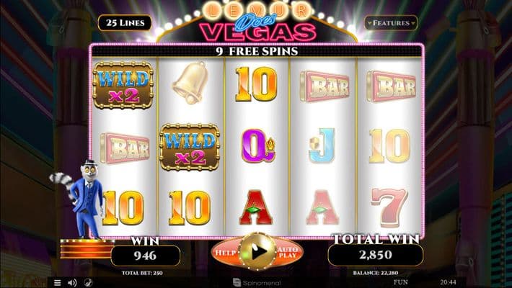Click the blue J symbol
This screenshot has height=288, width=512.
pos(322,145)
